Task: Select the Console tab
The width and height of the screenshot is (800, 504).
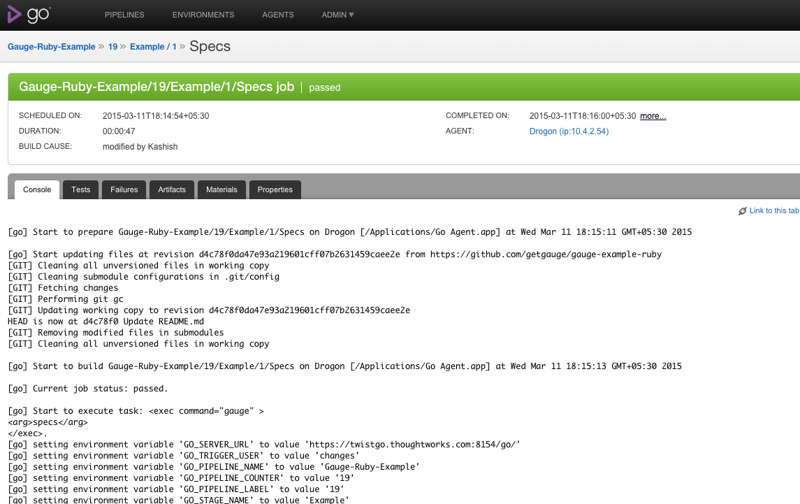Action: click(37, 189)
